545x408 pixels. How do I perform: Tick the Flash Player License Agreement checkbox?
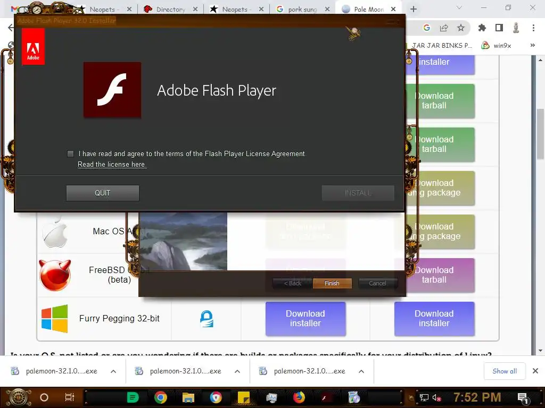click(x=71, y=154)
